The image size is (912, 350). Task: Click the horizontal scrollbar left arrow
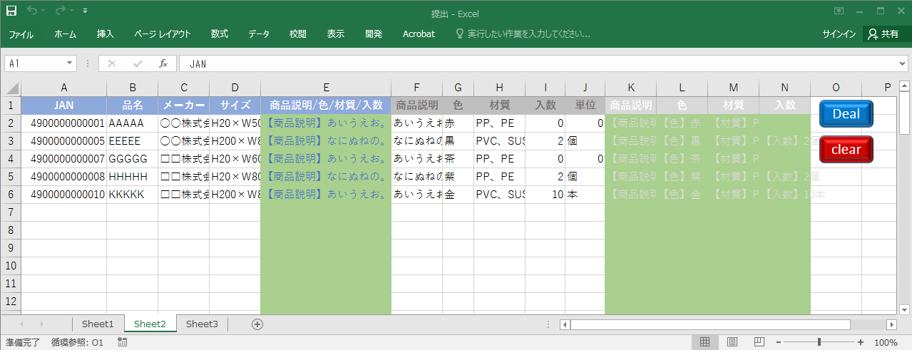pyautogui.click(x=565, y=324)
